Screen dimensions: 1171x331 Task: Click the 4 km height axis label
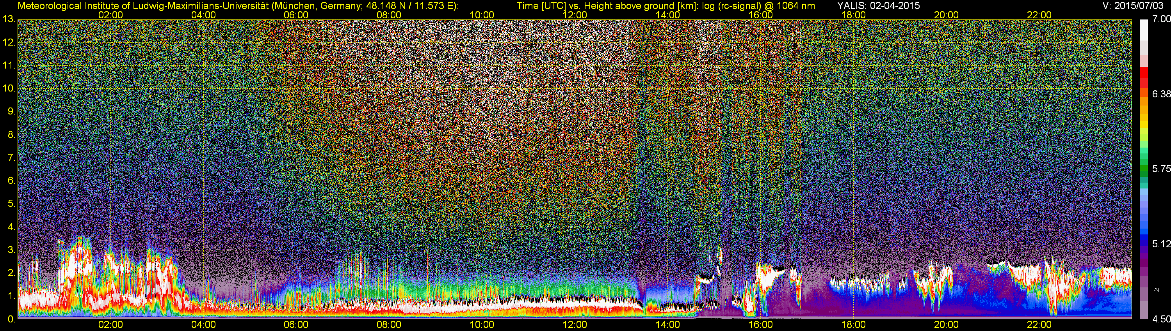tap(11, 227)
